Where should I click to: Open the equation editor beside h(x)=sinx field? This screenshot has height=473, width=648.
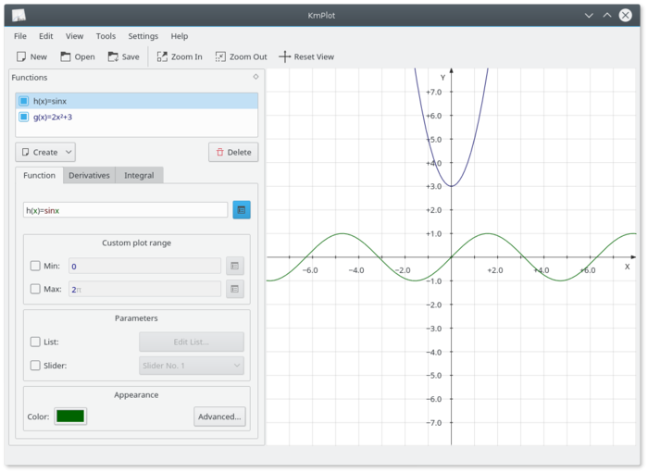point(241,210)
